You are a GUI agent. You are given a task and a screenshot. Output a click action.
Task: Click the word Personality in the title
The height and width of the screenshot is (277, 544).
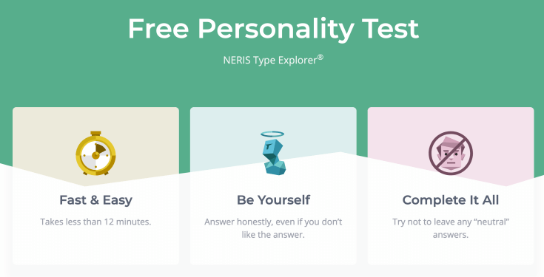pos(276,30)
